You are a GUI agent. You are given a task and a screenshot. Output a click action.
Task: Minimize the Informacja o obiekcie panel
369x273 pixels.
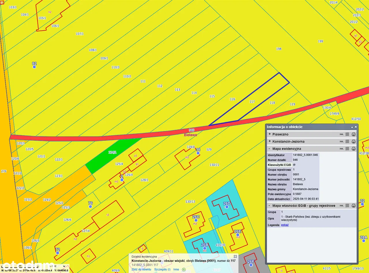pyautogui.click(x=352, y=127)
